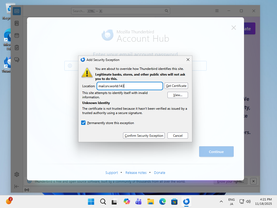
Task: Collapse the spaces toolbar arrow icon
Action: [x=17, y=186]
